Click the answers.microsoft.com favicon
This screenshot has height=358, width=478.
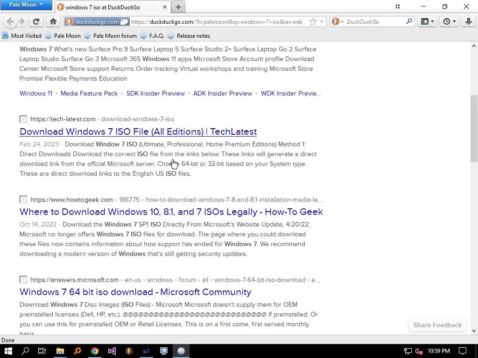click(23, 280)
